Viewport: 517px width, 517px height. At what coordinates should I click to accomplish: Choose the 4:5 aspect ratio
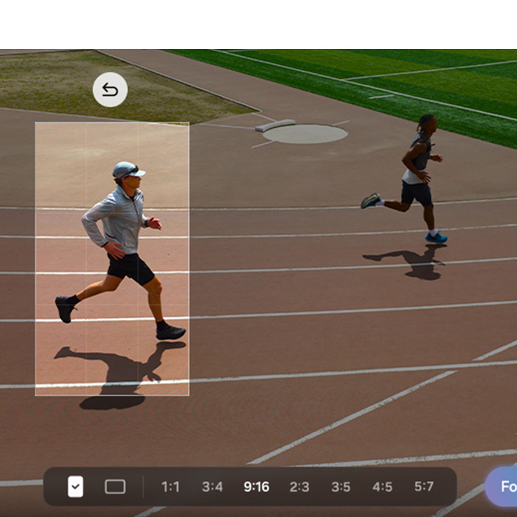click(383, 486)
